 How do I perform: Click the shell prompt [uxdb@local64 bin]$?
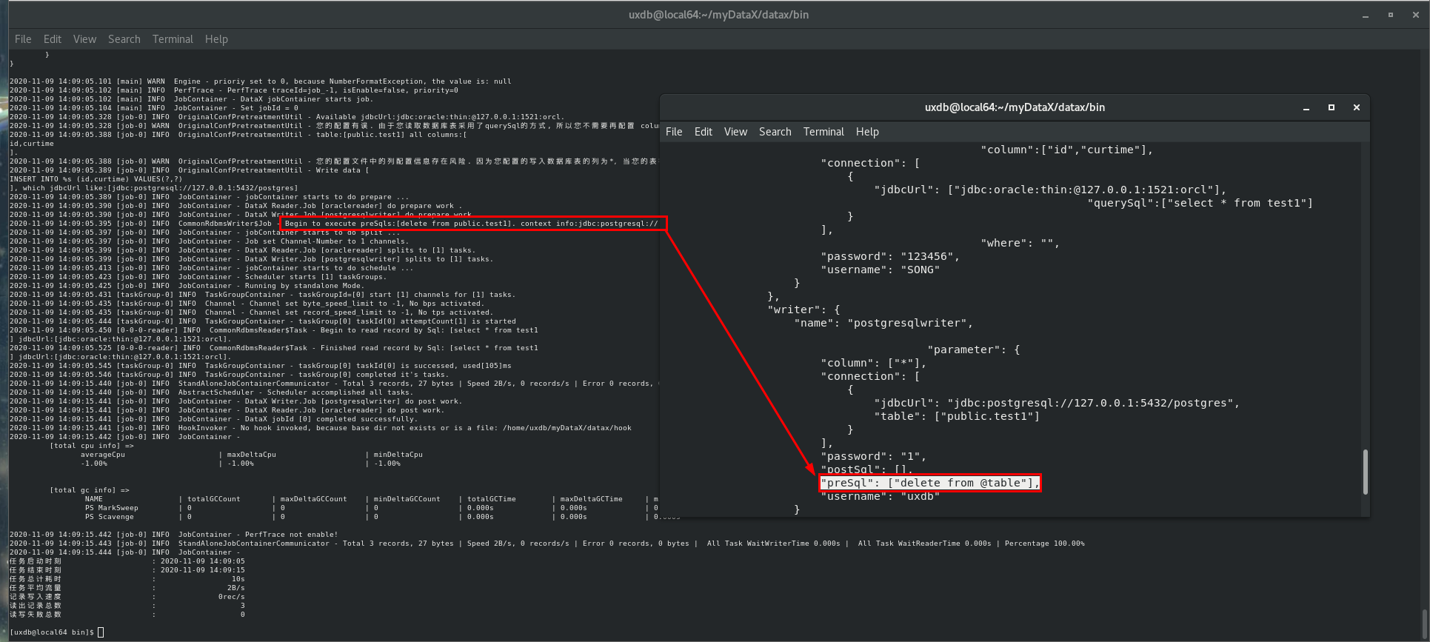click(x=52, y=632)
